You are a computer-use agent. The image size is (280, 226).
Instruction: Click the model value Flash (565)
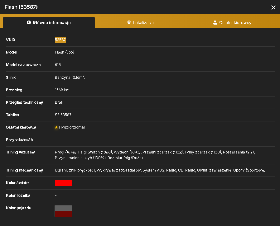point(65,52)
